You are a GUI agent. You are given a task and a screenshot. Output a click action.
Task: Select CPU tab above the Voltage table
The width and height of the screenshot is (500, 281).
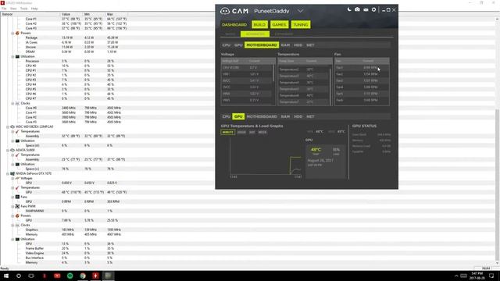[226, 45]
